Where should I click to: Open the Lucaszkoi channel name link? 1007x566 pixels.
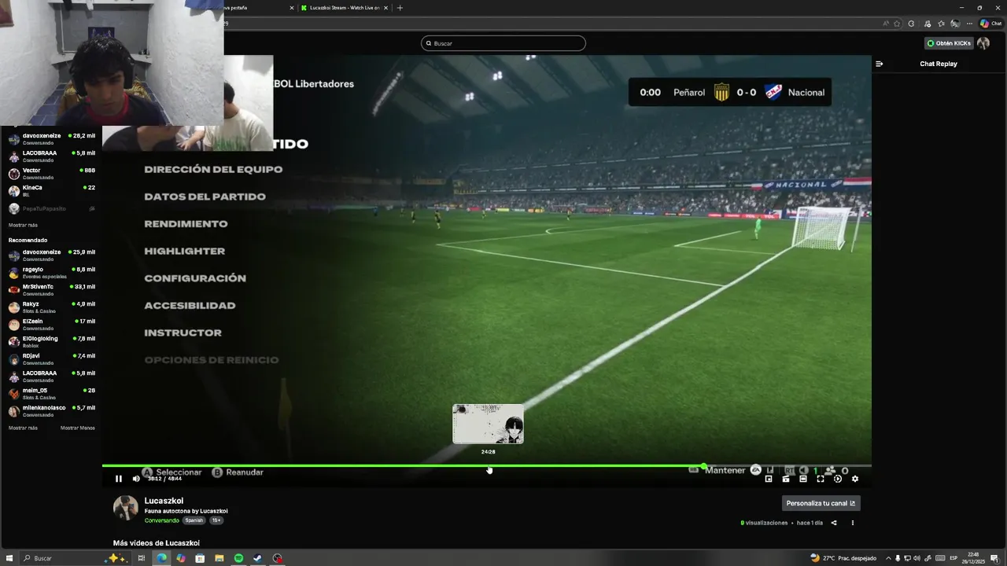point(164,501)
